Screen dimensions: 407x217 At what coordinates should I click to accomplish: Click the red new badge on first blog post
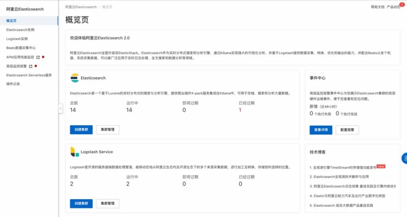click(381, 166)
